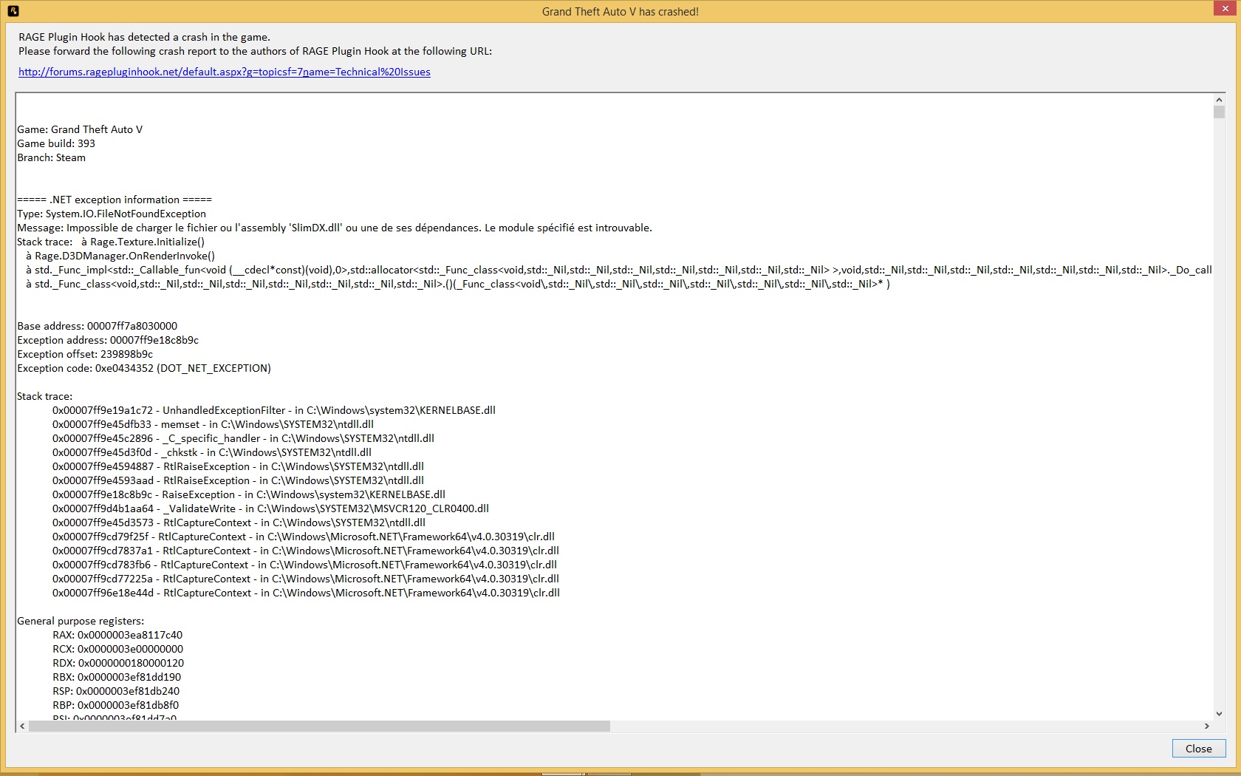Click the 'Grand Theft Auto V has crashed!' title

(620, 11)
